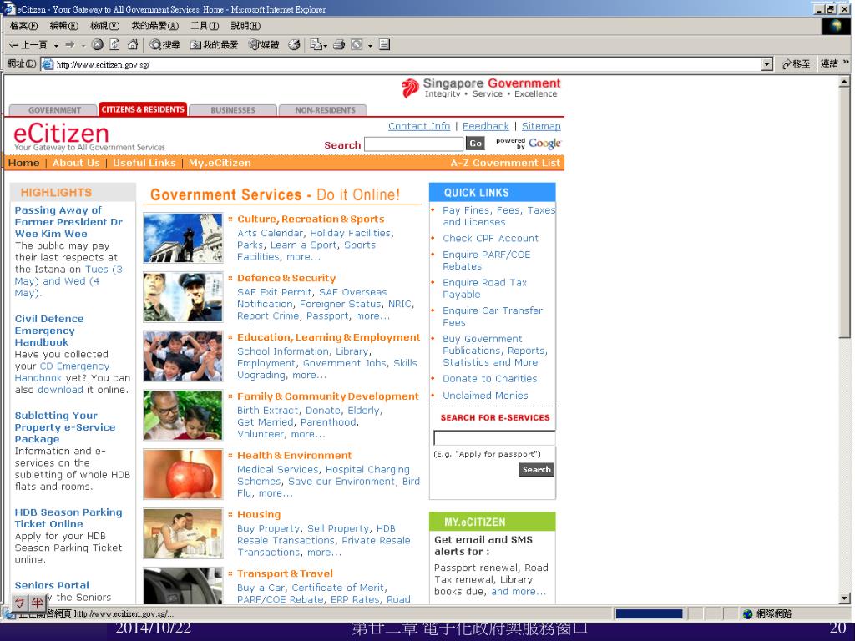Open the 檢視(V) menu
855x641 pixels.
[x=104, y=26]
